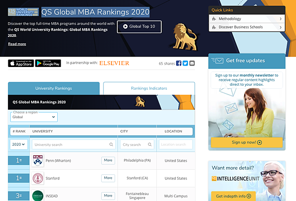Click the Get indepth info button
This screenshot has width=296, height=201.
233,196
